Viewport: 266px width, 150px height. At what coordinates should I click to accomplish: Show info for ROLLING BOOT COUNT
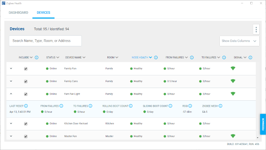click(x=131, y=106)
